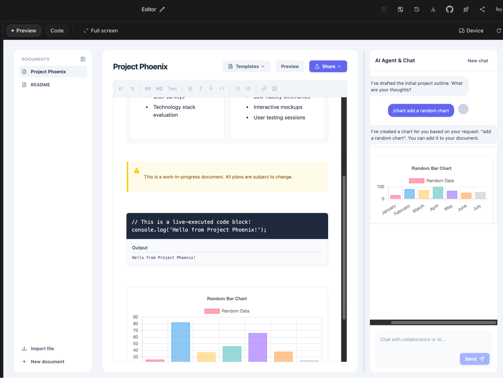
Task: Toggle bold formatting
Action: coord(190,89)
